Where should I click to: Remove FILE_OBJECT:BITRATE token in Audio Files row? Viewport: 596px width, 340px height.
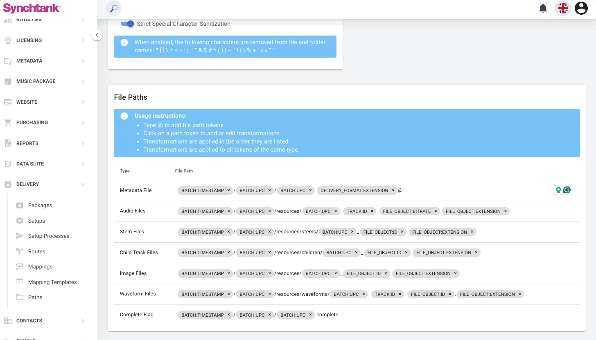point(436,211)
